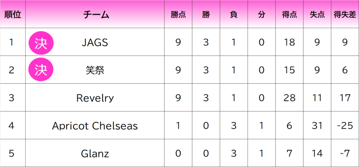
Task: Click the チーム column header
Action: point(95,15)
